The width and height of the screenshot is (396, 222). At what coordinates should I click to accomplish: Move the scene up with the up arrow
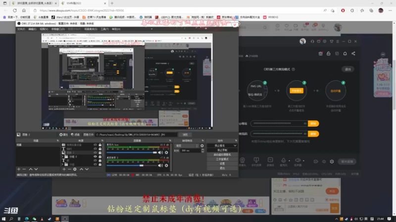click(31, 169)
